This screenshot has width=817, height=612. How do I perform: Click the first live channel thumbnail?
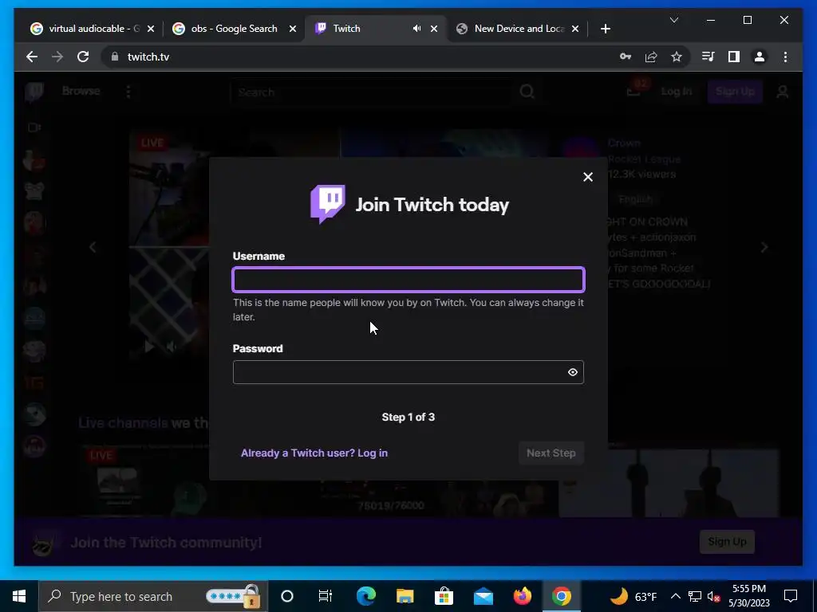click(144, 481)
